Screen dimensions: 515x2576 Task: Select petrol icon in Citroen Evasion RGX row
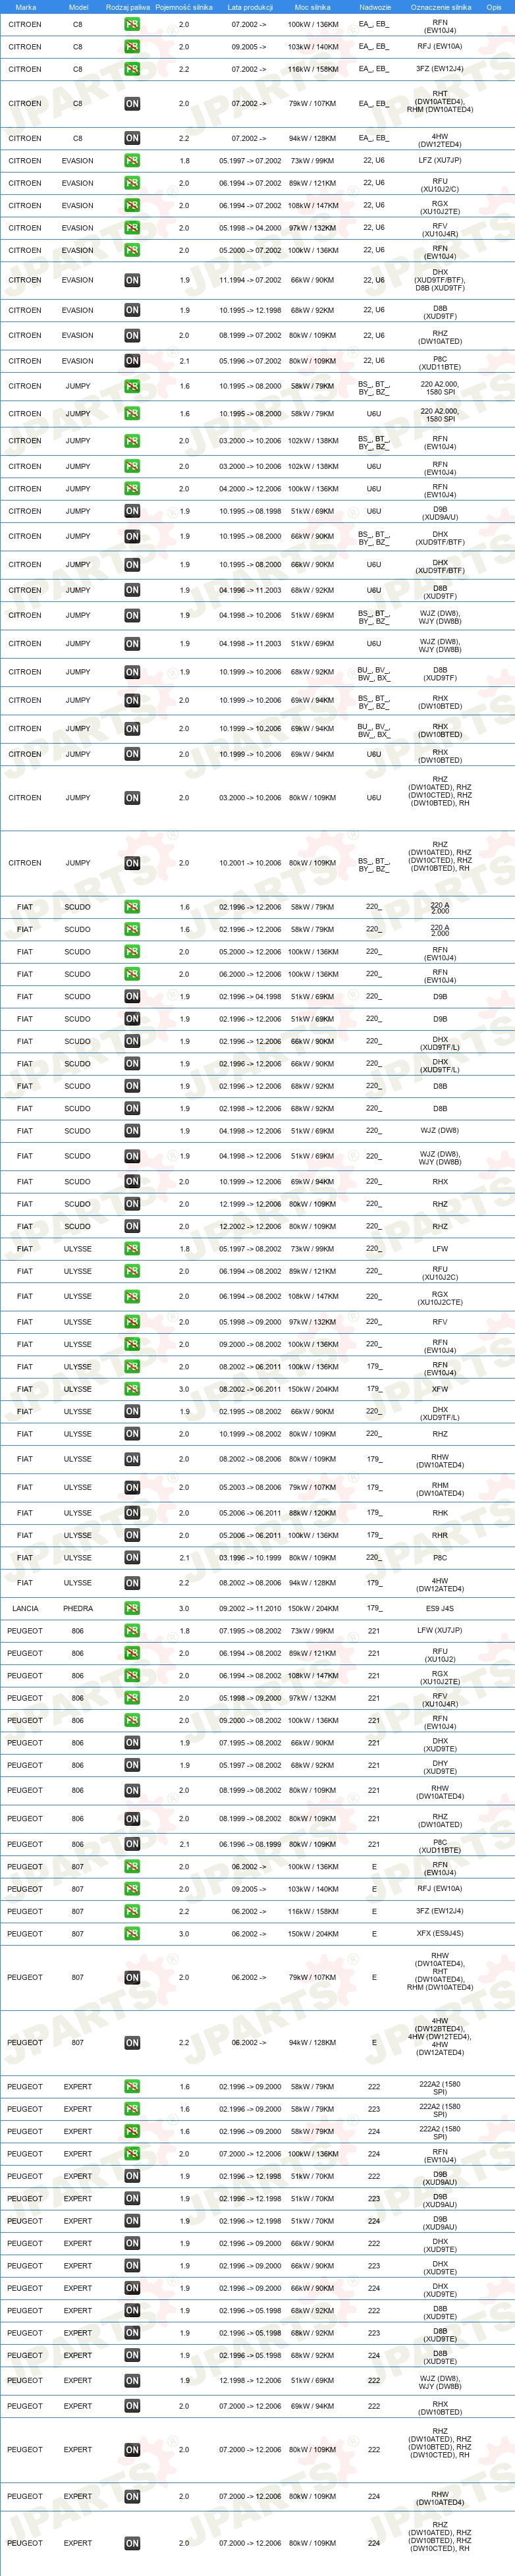point(132,206)
